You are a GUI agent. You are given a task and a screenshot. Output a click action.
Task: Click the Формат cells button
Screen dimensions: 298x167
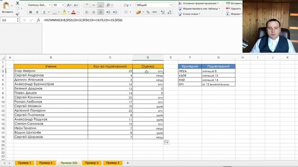[234, 14]
